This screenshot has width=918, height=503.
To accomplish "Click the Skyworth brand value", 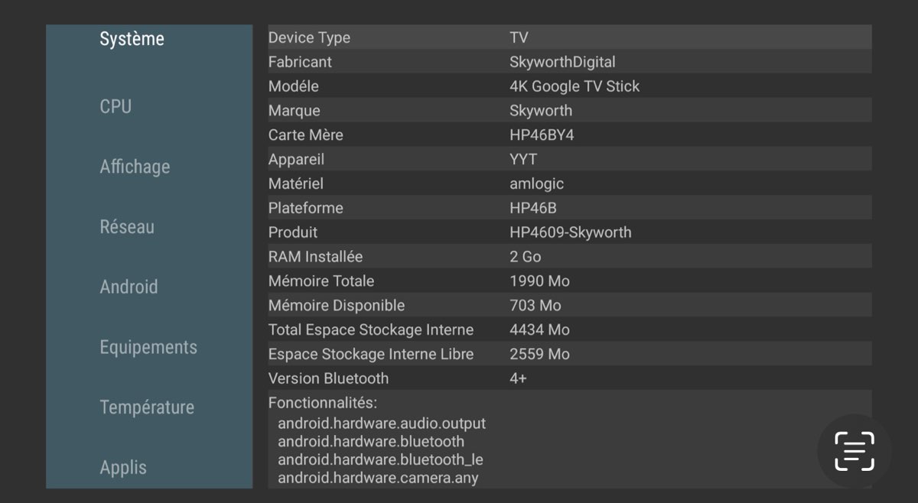I will 541,111.
